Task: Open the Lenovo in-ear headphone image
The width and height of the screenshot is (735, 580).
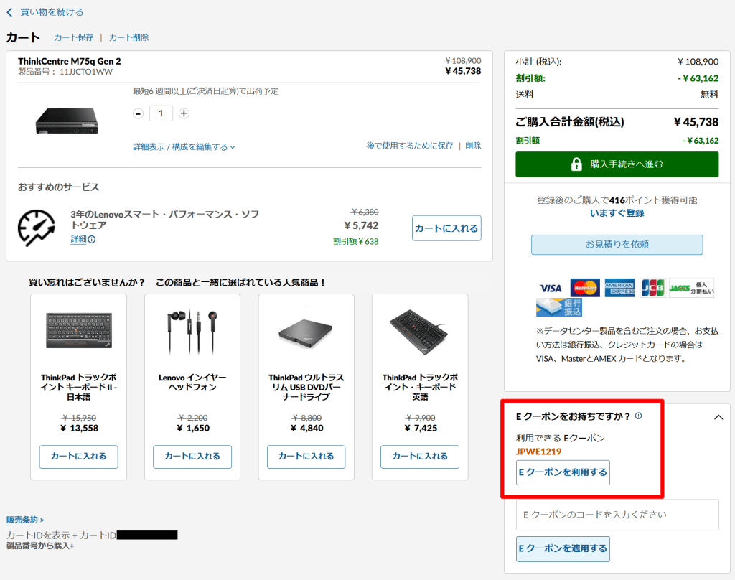Action: pyautogui.click(x=192, y=330)
